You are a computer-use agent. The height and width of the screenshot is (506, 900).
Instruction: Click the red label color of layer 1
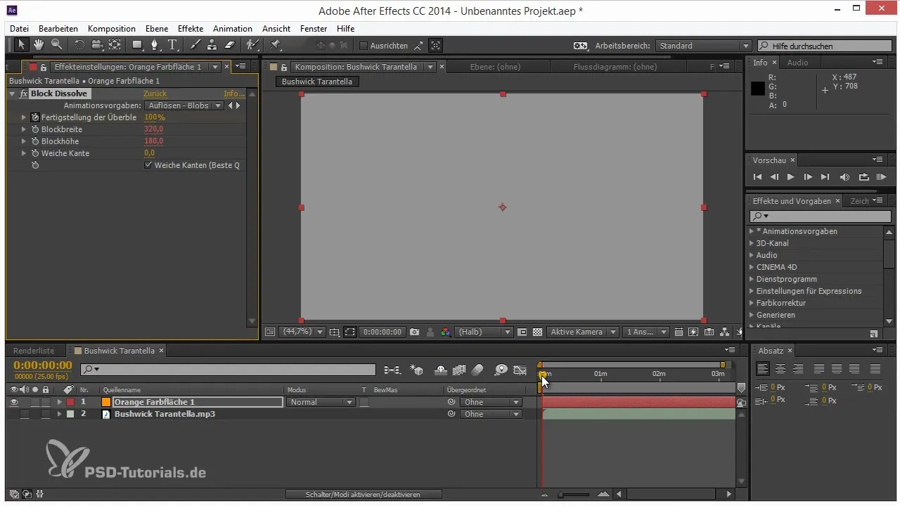point(70,402)
